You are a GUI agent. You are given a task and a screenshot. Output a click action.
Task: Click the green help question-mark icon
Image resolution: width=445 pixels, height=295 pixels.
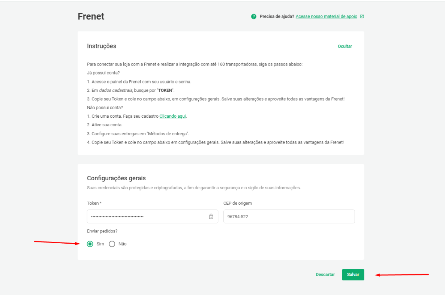pos(254,17)
